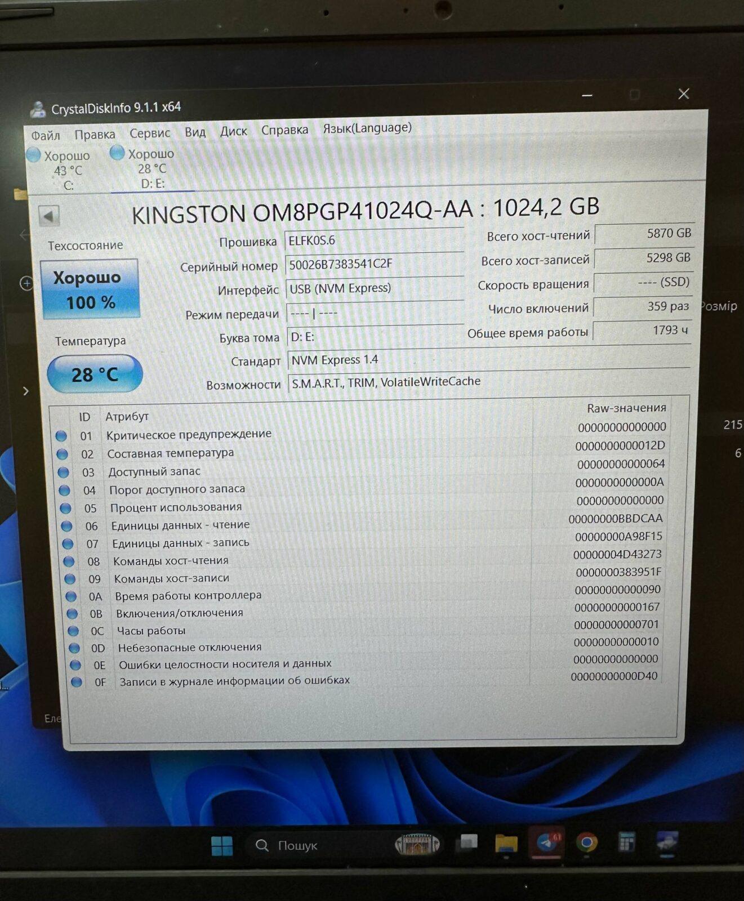Click status dot for Единицы данных - запись

68,543
